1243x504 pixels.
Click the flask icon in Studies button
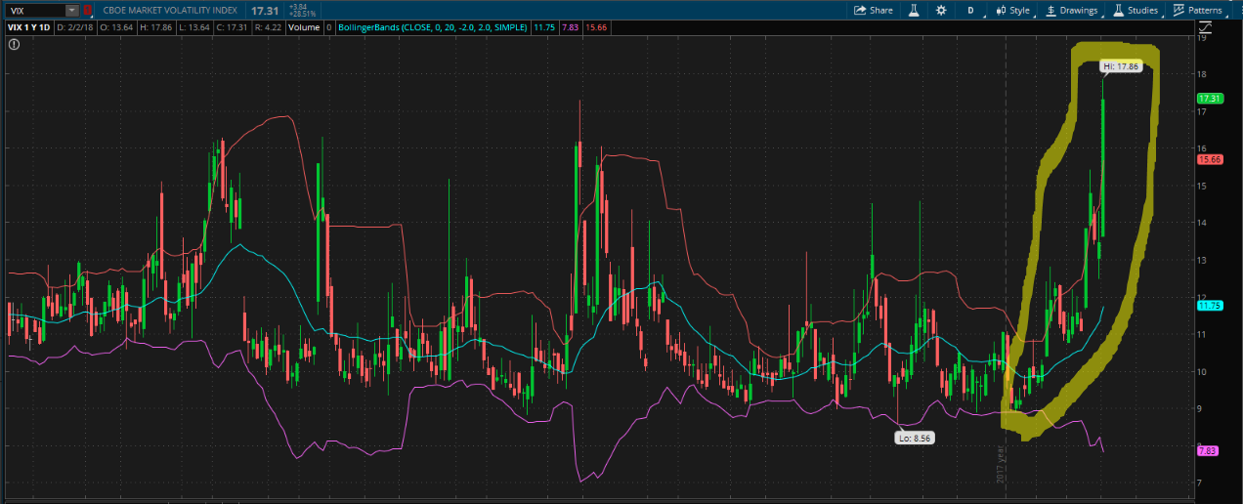coord(1118,10)
